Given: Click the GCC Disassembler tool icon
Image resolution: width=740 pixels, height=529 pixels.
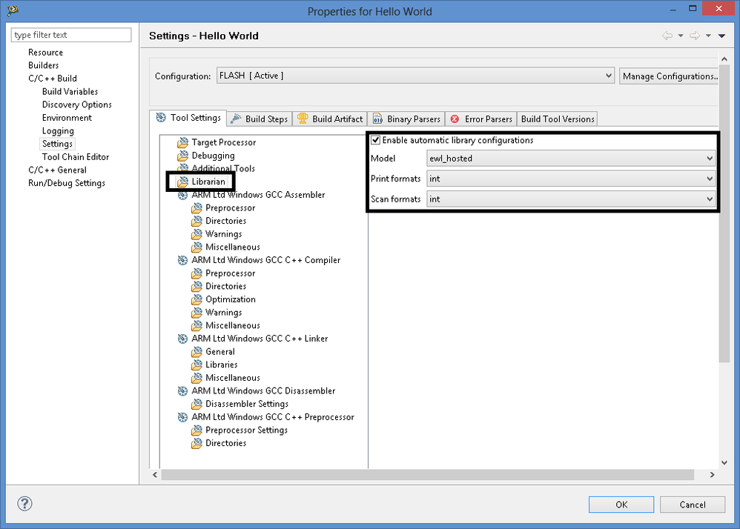Looking at the screenshot, I should (x=182, y=391).
